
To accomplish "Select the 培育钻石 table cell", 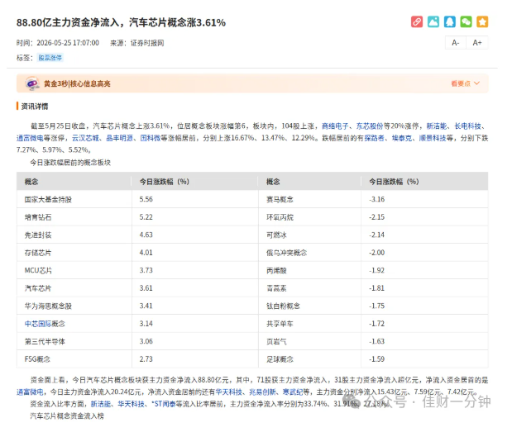I will tap(74, 217).
